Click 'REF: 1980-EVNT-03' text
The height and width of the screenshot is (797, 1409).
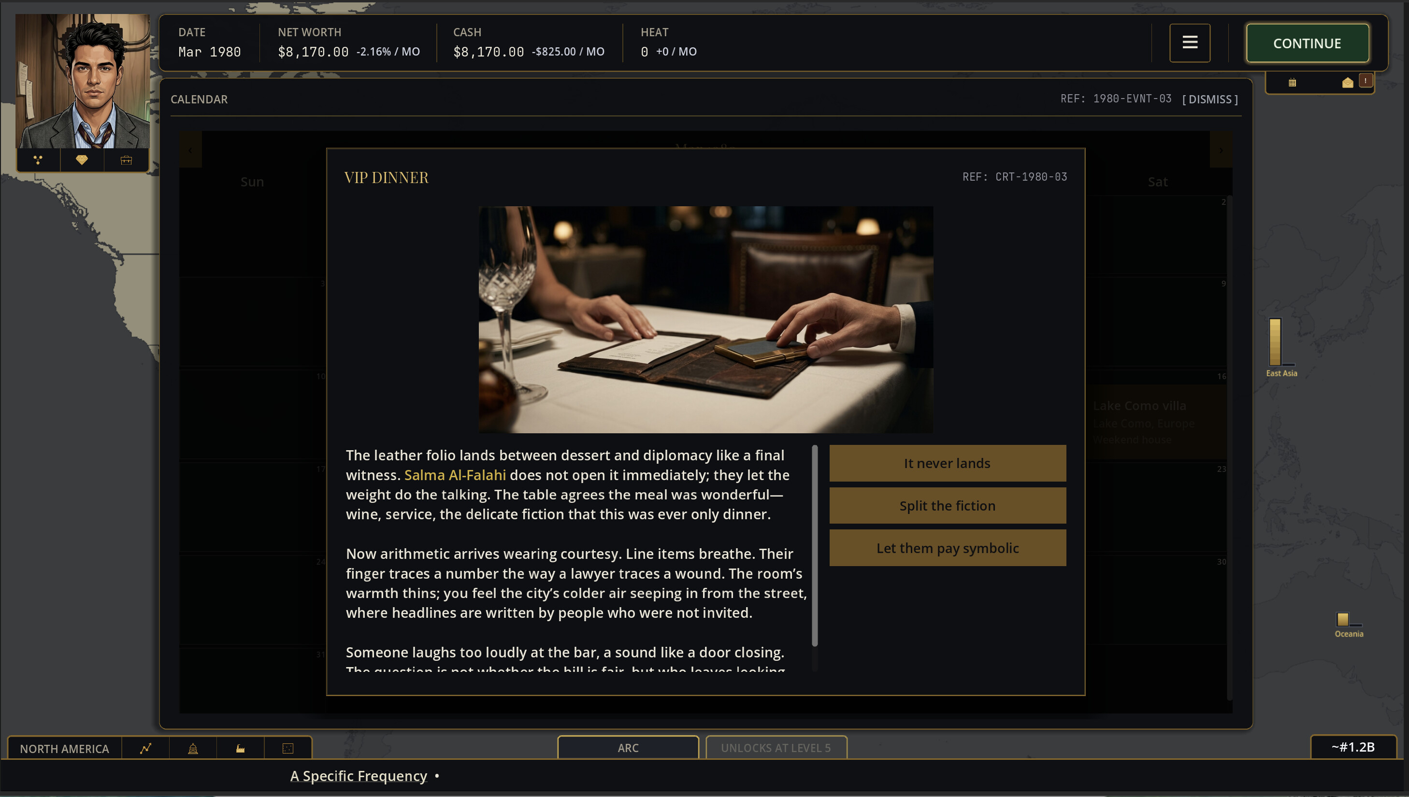point(1116,99)
